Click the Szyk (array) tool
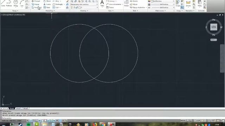 (x=56, y=7)
